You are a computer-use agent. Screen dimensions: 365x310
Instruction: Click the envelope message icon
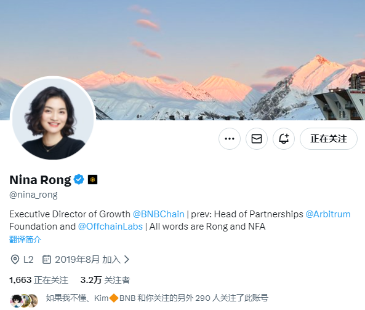[257, 139]
